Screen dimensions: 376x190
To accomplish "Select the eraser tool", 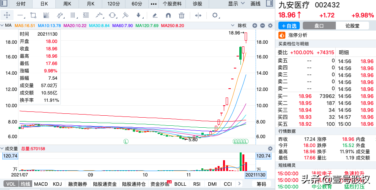I will (x=155, y=15).
